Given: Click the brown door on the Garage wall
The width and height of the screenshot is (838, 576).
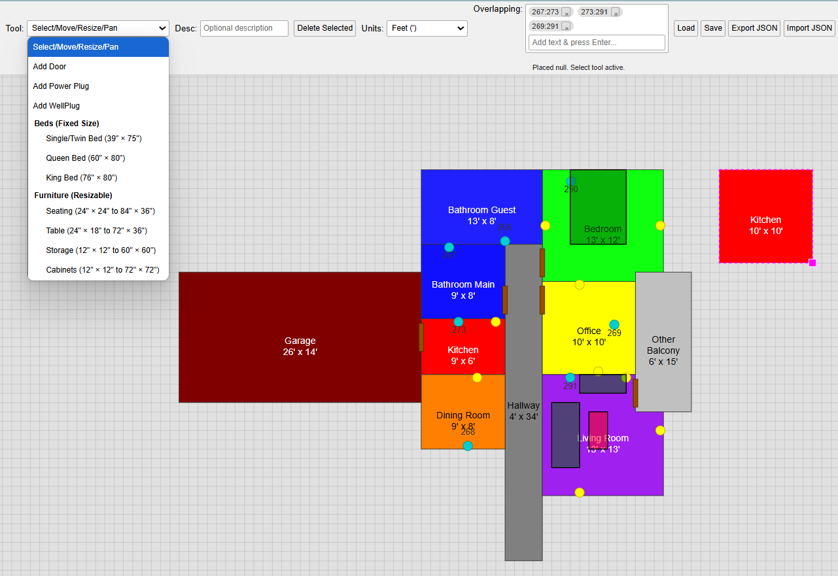Looking at the screenshot, I should click(421, 337).
